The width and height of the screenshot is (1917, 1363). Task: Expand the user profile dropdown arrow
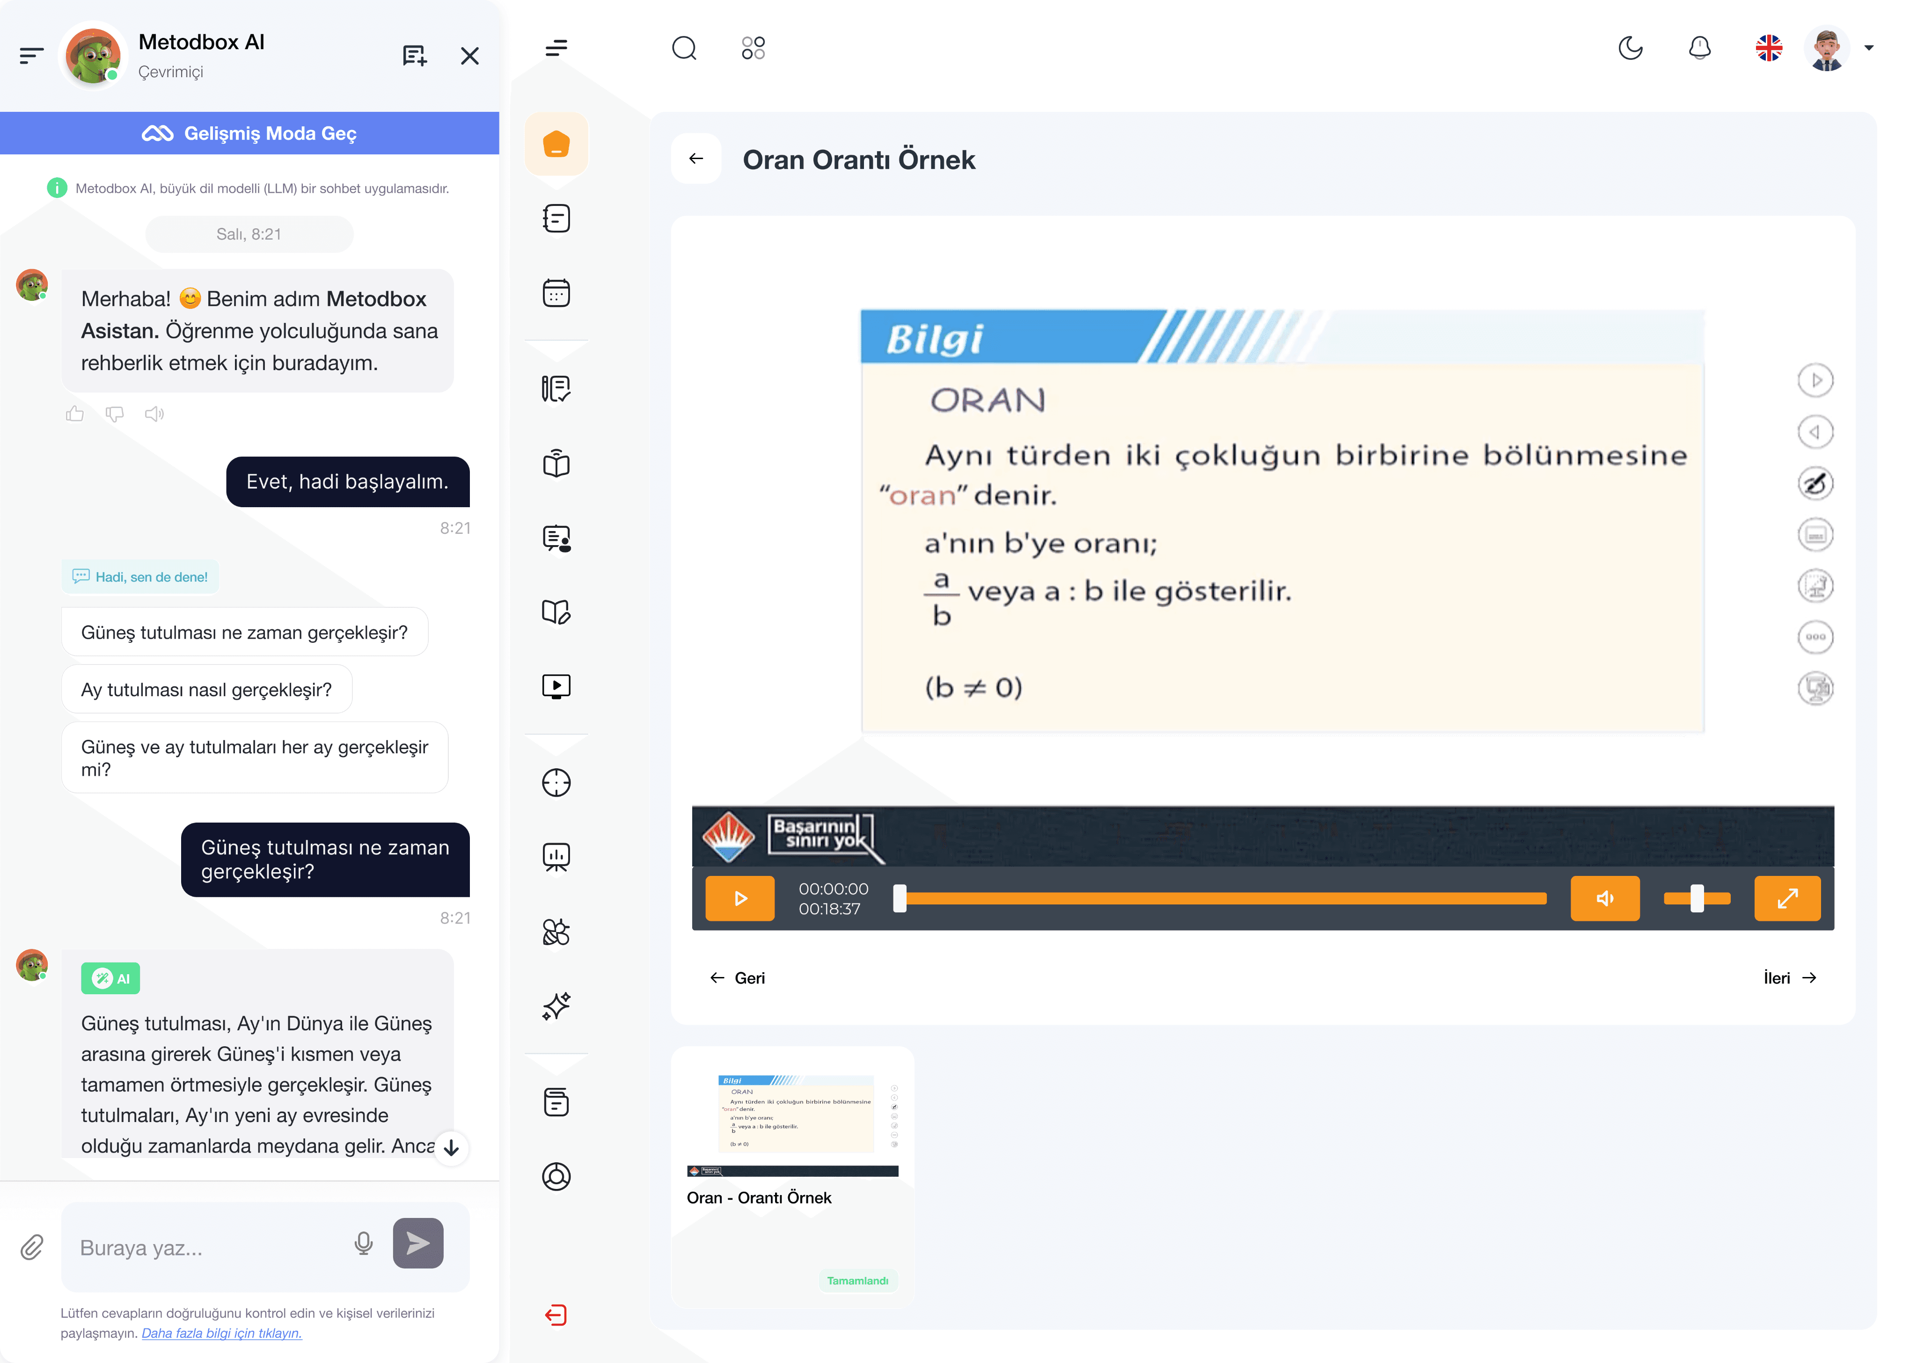[x=1868, y=48]
